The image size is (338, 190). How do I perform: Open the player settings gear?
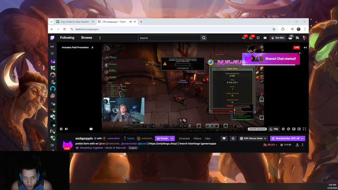pos(283,129)
